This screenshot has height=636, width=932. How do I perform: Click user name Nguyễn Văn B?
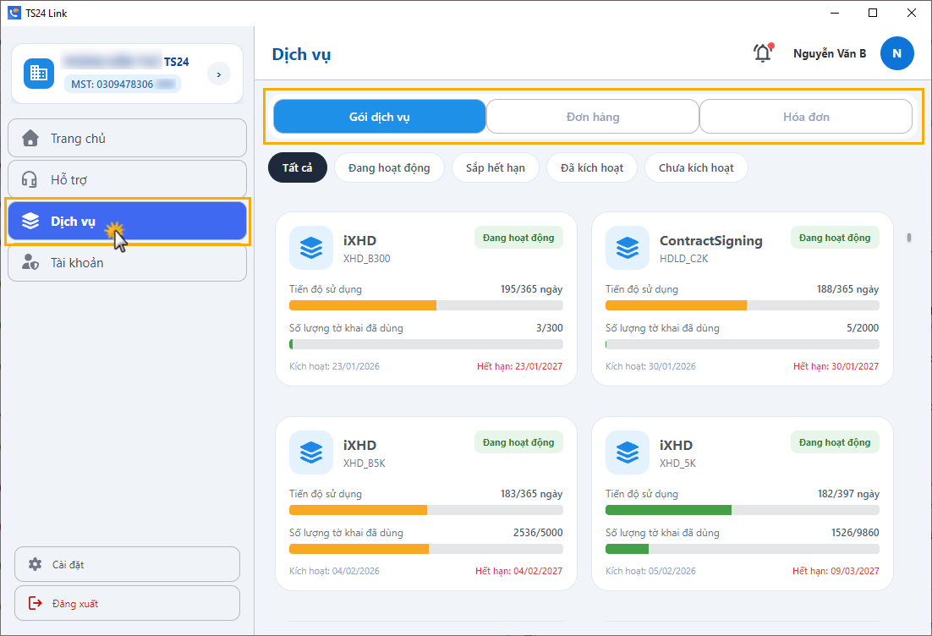click(x=829, y=53)
